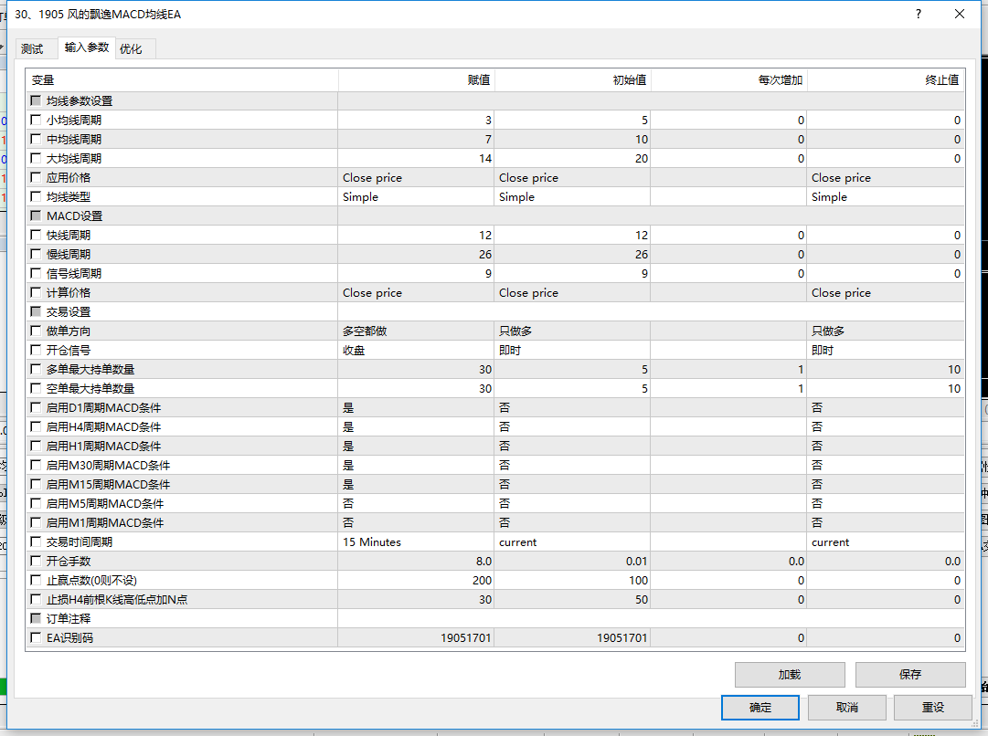Toggle checkbox for 小均线周期
Screen dimensions: 988x736
pyautogui.click(x=36, y=120)
